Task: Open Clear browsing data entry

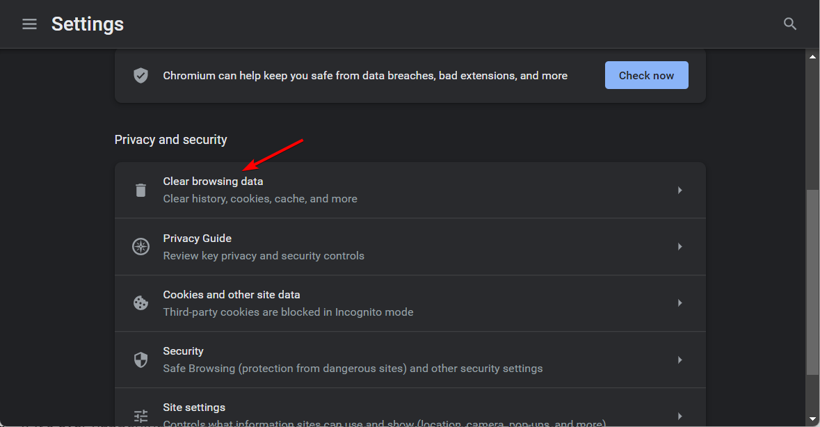Action: (410, 191)
